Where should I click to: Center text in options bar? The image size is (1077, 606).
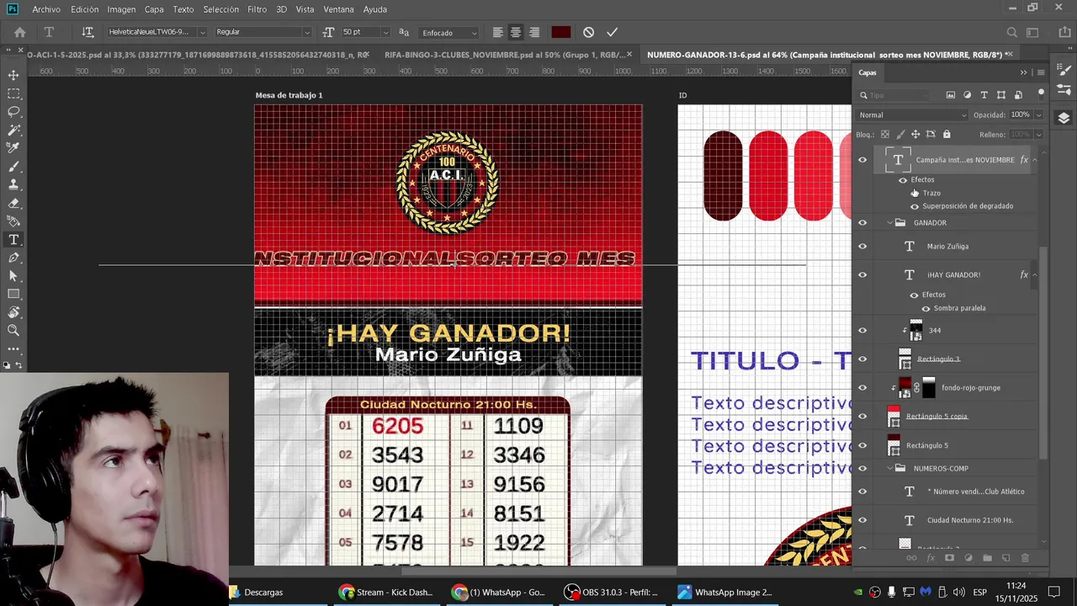pos(516,32)
